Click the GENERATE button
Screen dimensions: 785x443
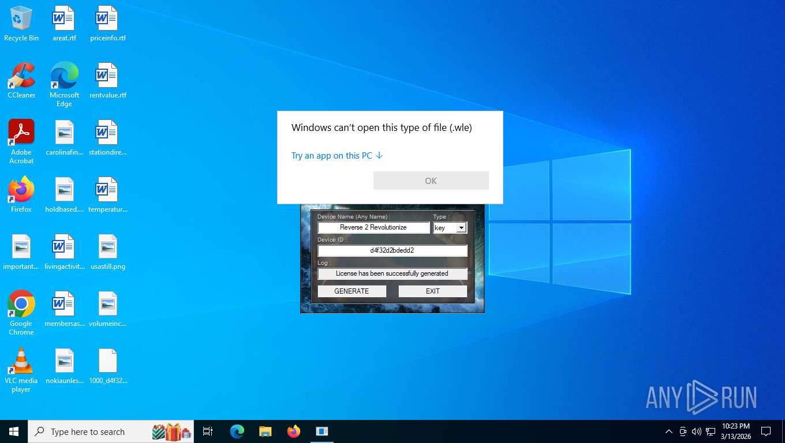click(x=352, y=291)
